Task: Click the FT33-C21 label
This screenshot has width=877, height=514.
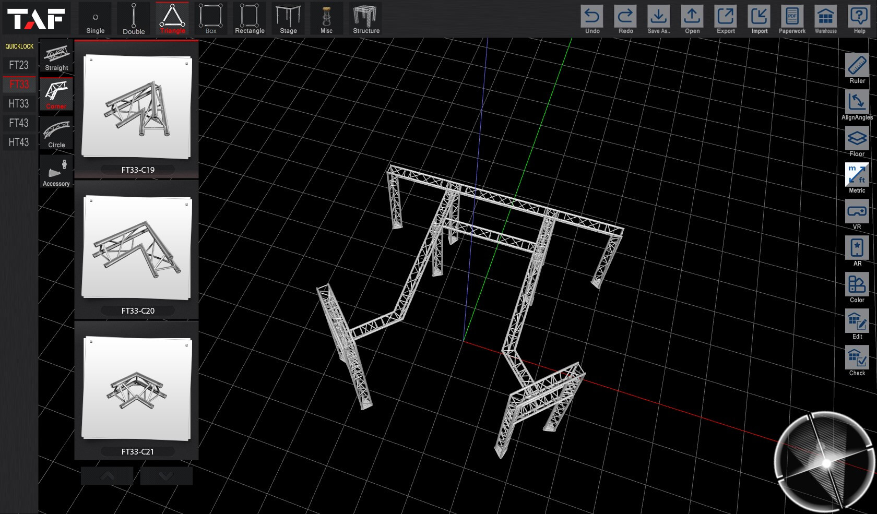Action: 138,451
